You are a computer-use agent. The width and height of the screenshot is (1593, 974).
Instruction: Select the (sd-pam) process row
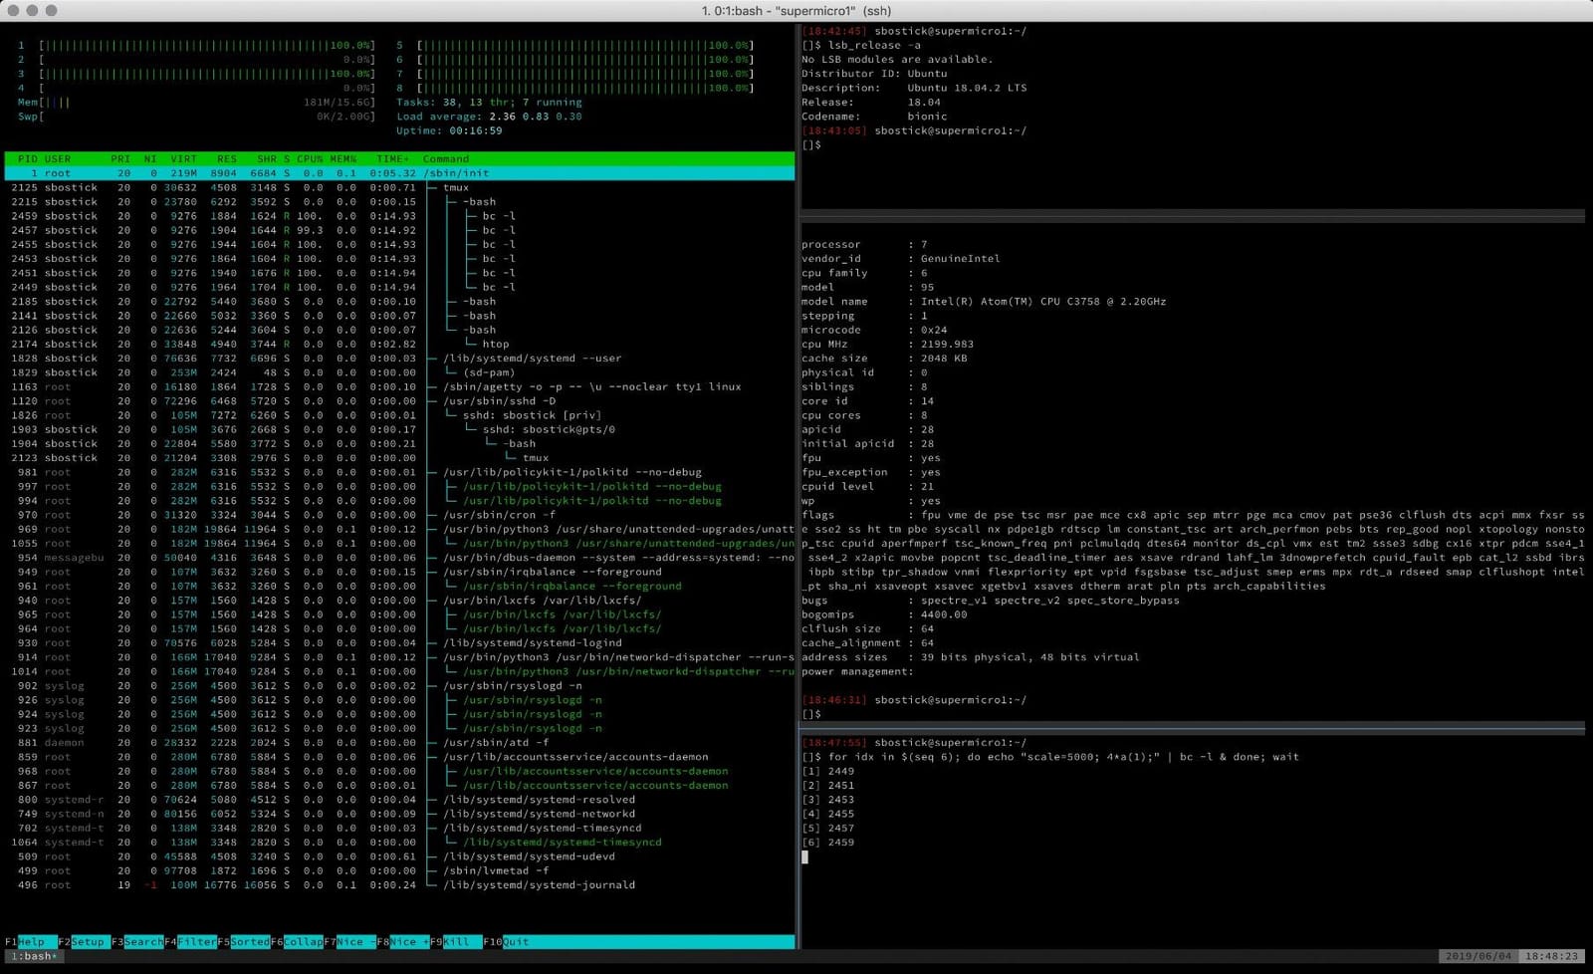pyautogui.click(x=399, y=372)
